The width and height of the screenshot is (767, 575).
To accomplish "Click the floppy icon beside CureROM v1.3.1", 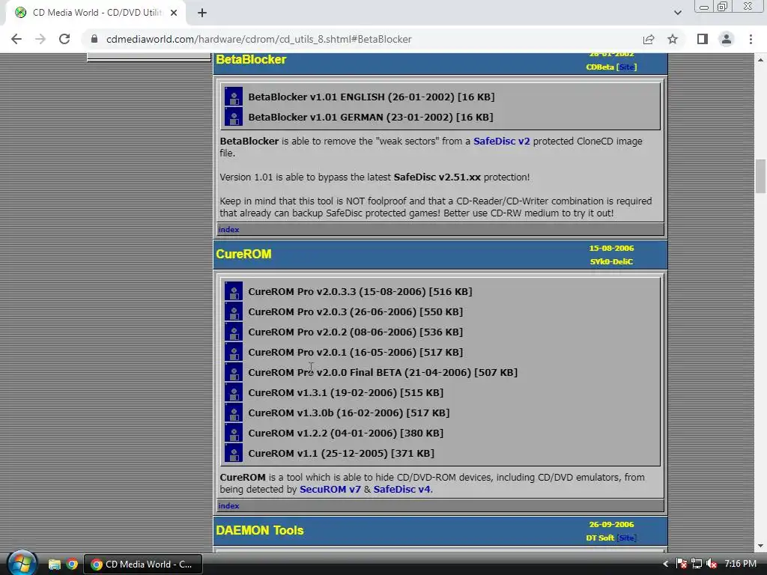I will coord(234,392).
